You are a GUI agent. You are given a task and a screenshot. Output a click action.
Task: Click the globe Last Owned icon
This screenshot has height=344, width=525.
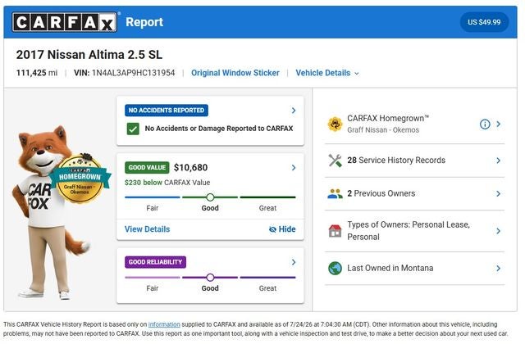335,268
